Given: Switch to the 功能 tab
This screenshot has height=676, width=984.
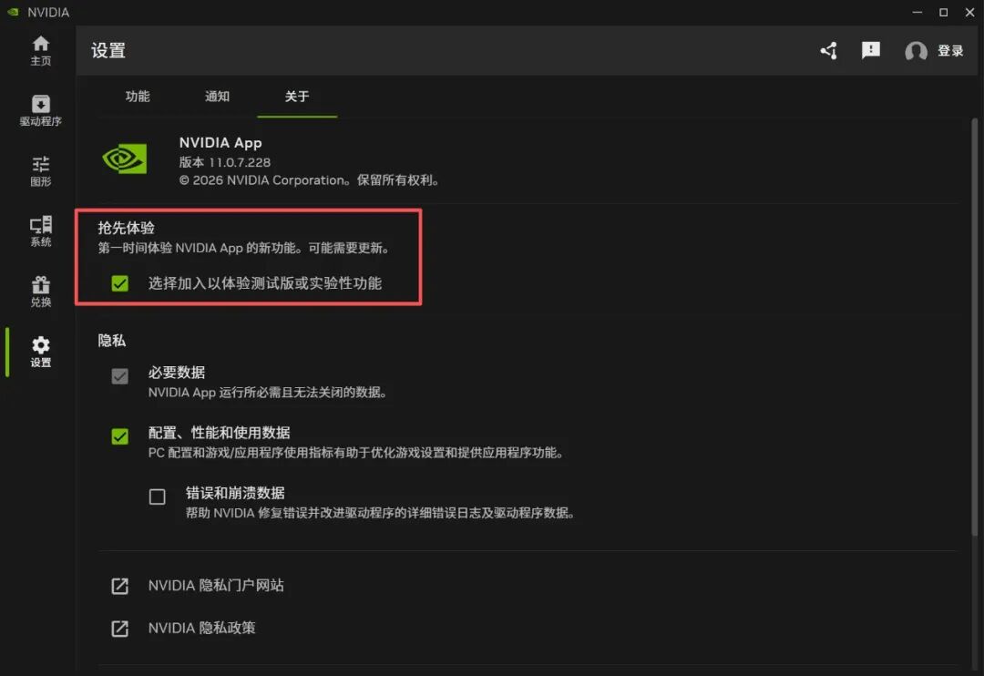Looking at the screenshot, I should [138, 96].
